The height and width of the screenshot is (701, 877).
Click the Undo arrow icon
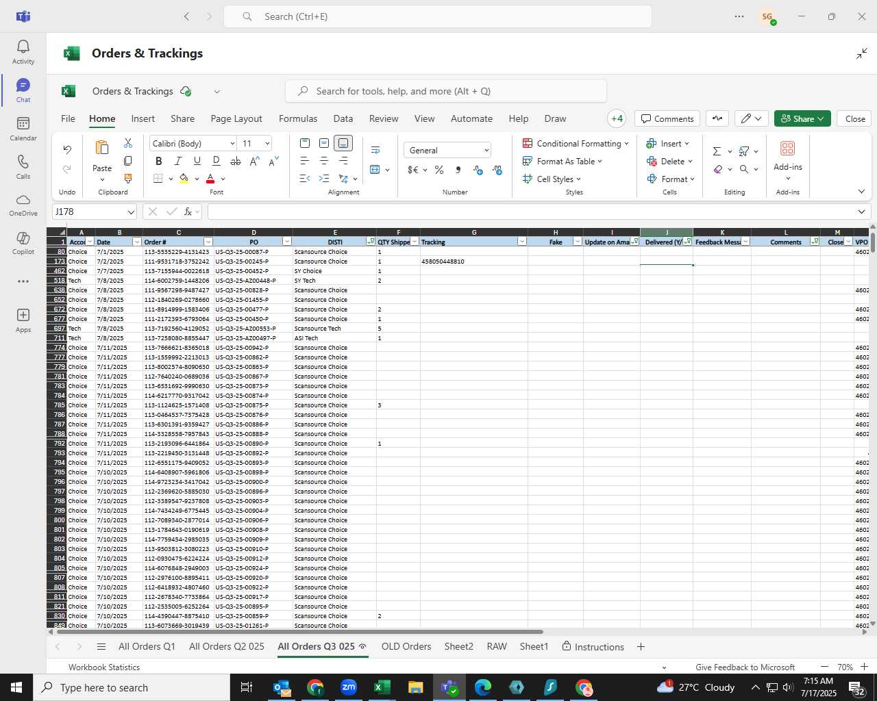67,149
